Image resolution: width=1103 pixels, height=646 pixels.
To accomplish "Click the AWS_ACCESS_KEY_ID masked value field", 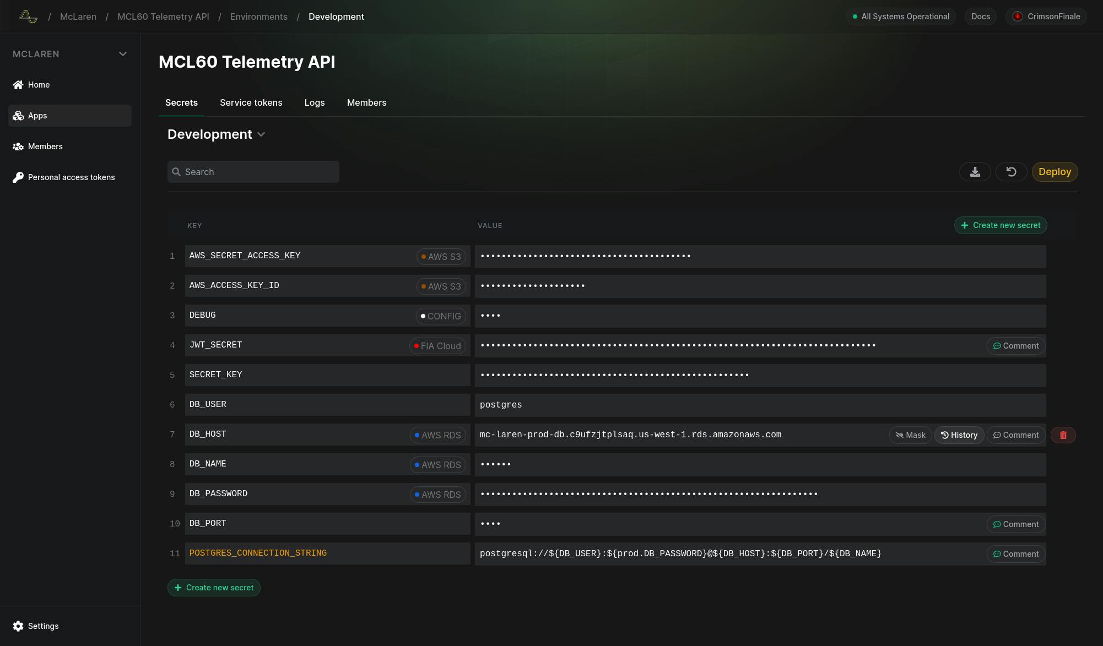I will (760, 286).
